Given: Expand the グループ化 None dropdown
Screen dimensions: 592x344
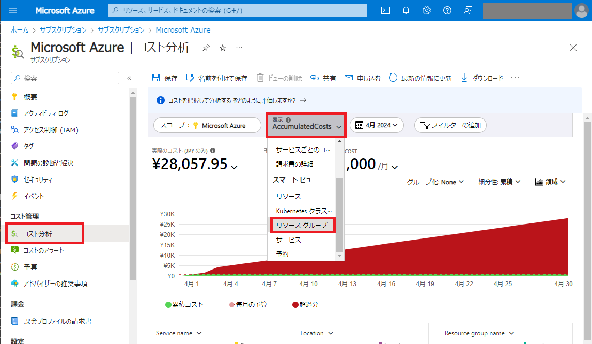Looking at the screenshot, I should [x=435, y=182].
